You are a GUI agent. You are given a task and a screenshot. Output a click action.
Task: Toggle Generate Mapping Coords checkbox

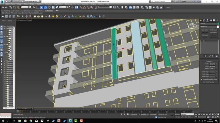click(x=202, y=80)
